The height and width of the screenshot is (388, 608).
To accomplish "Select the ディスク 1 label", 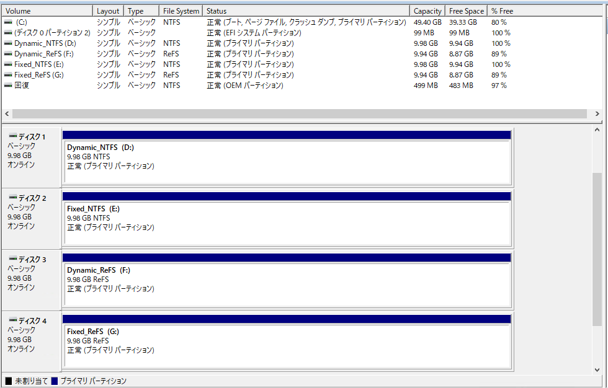I will [32, 137].
